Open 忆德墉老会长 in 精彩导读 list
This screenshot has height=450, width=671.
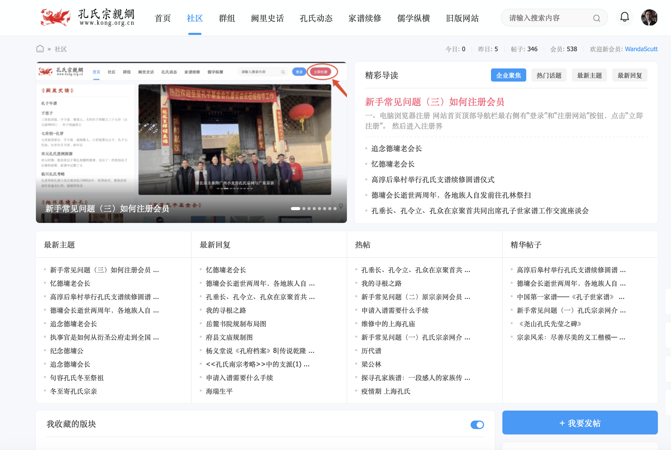point(393,164)
